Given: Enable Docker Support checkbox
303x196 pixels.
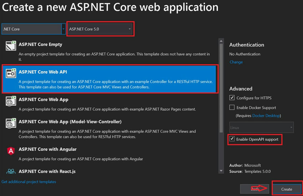Looking at the screenshot, I should tap(232, 107).
